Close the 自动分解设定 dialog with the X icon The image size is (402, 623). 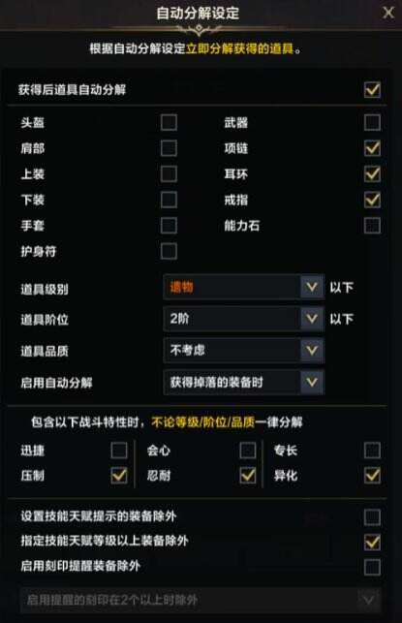[388, 13]
